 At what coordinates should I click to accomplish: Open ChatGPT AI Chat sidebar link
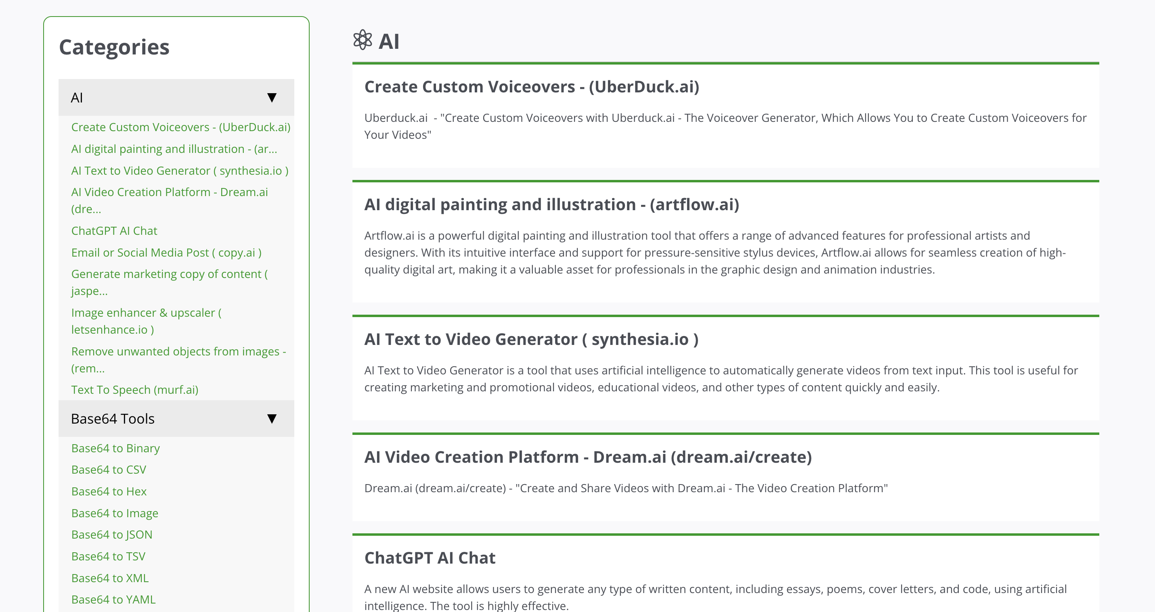(x=114, y=231)
